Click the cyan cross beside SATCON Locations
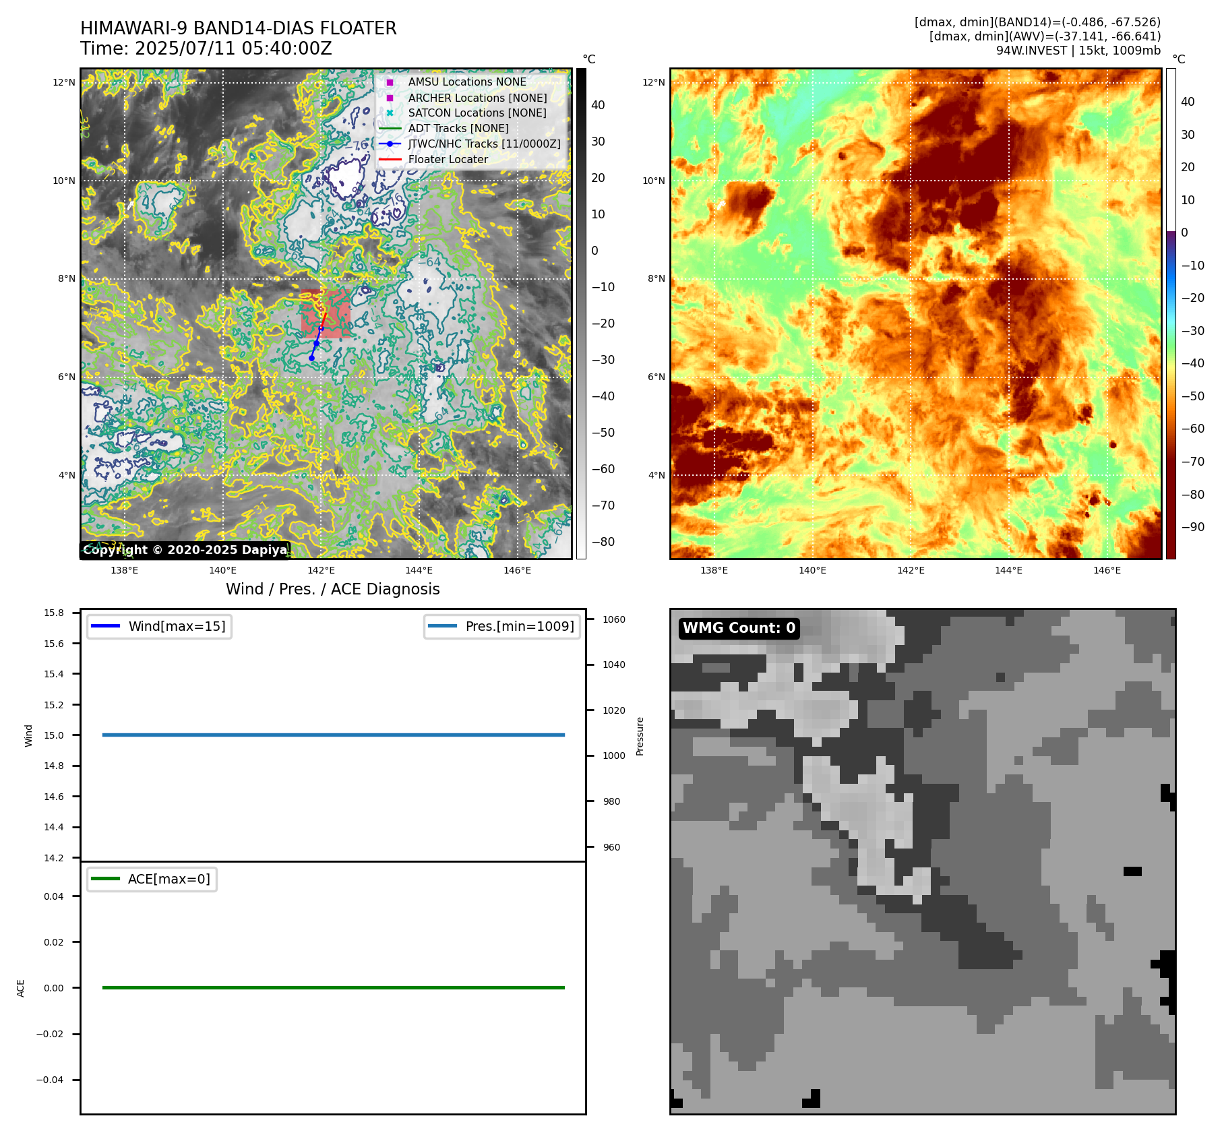1222x1139 pixels. coord(390,113)
